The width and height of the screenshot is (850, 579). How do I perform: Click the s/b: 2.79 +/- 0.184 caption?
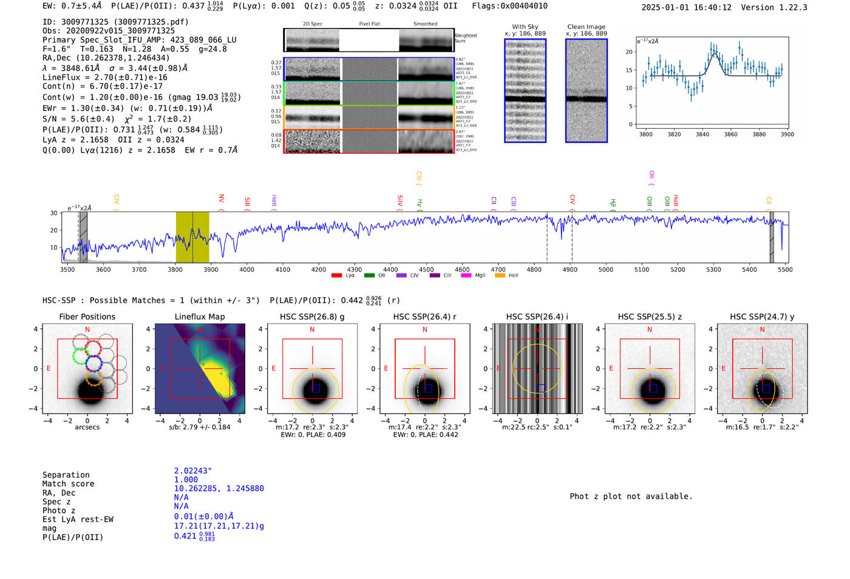[x=200, y=427]
